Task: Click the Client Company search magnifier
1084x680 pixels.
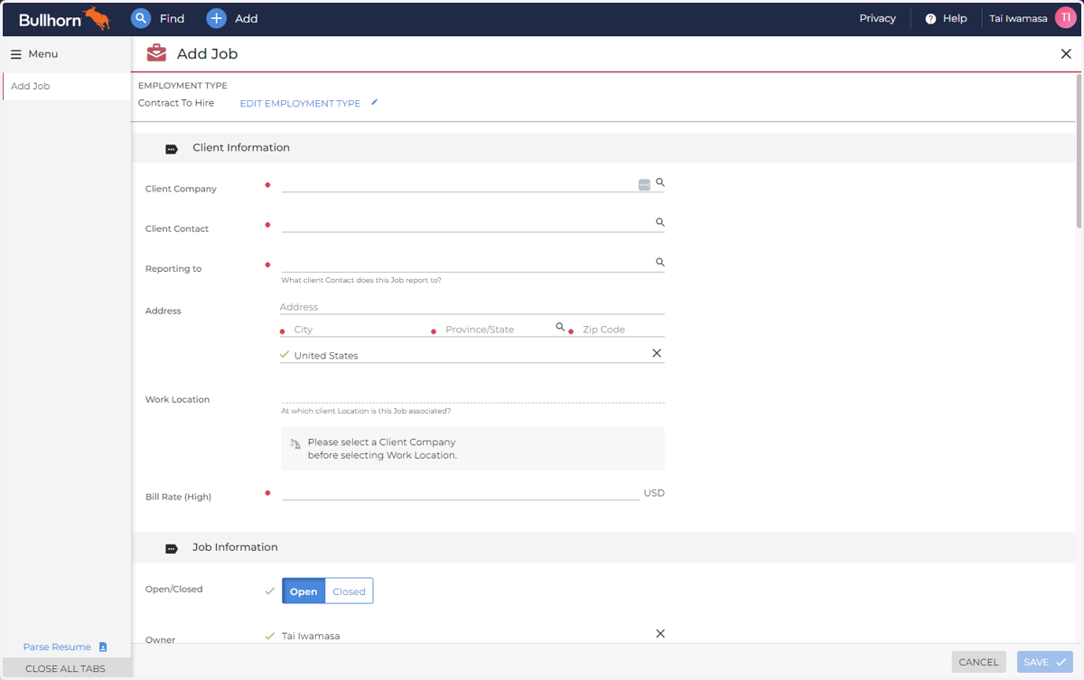Action: click(660, 182)
